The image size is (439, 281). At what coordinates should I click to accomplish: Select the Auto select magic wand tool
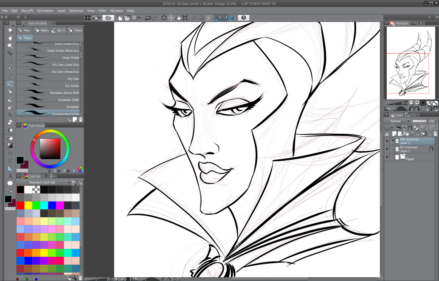(x=10, y=69)
